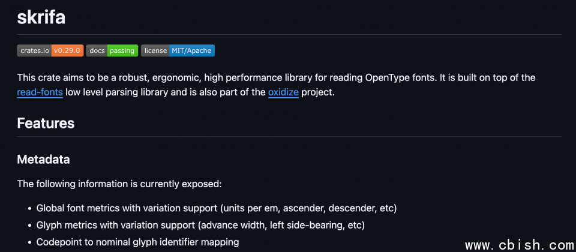Click the Global font metrics bullet item
The width and height of the screenshot is (576, 252).
pos(217,208)
